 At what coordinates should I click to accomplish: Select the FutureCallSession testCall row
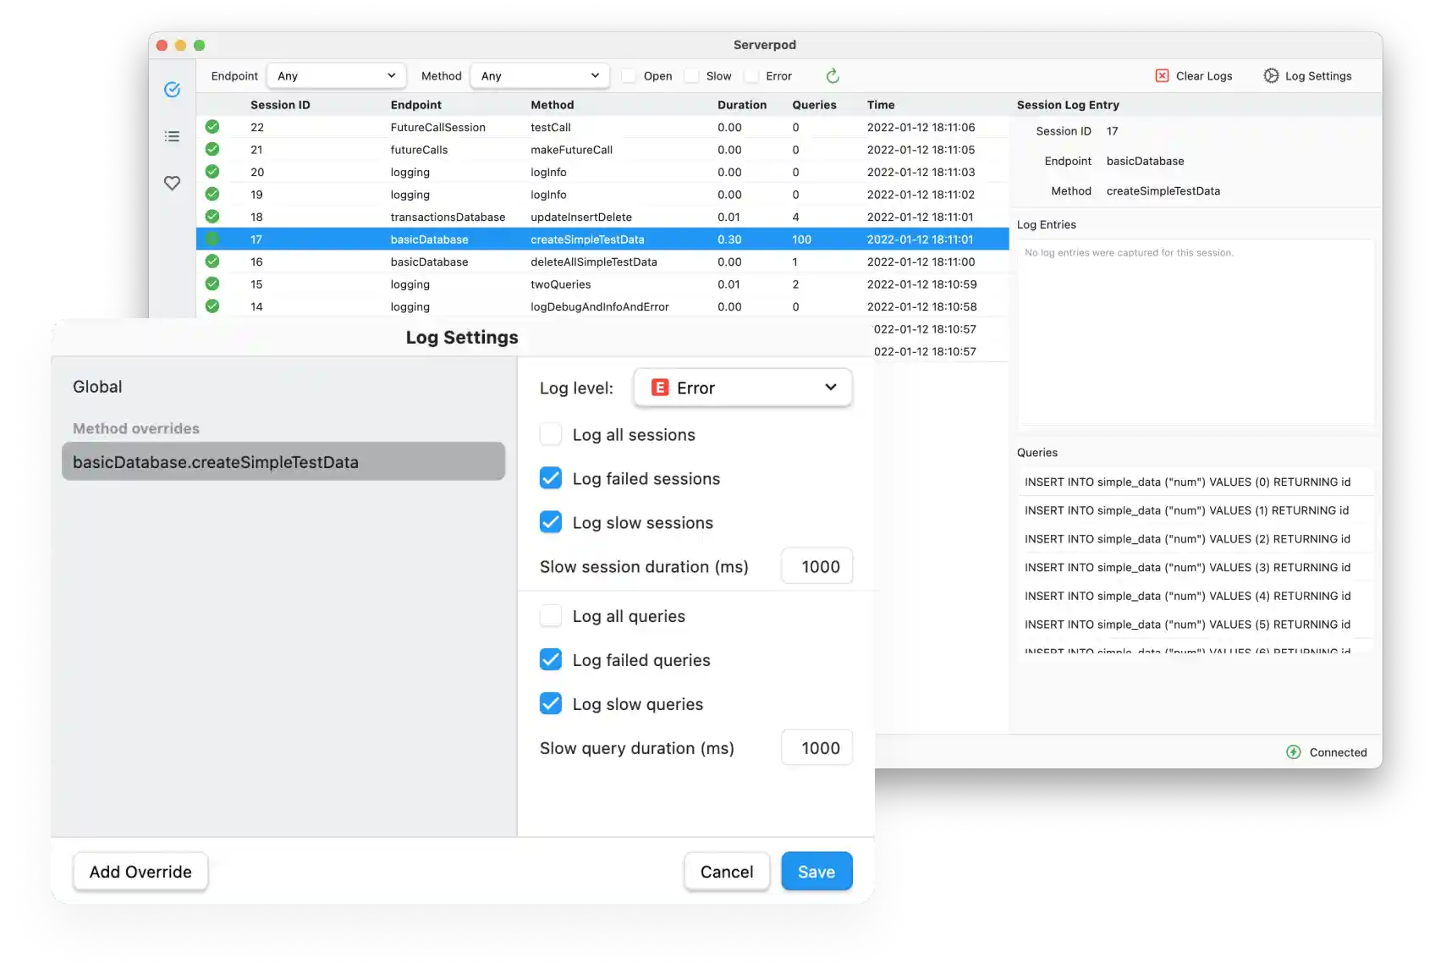pyautogui.click(x=602, y=127)
